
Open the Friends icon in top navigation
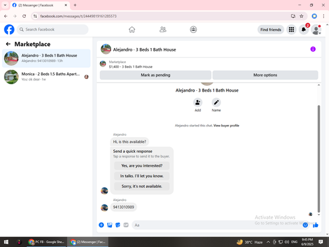click(x=163, y=30)
